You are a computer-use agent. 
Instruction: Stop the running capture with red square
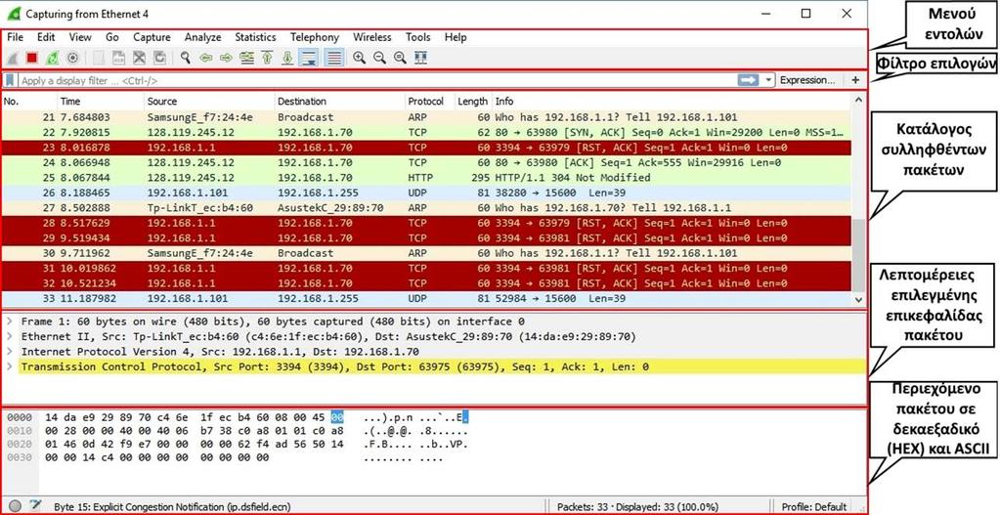(x=32, y=58)
